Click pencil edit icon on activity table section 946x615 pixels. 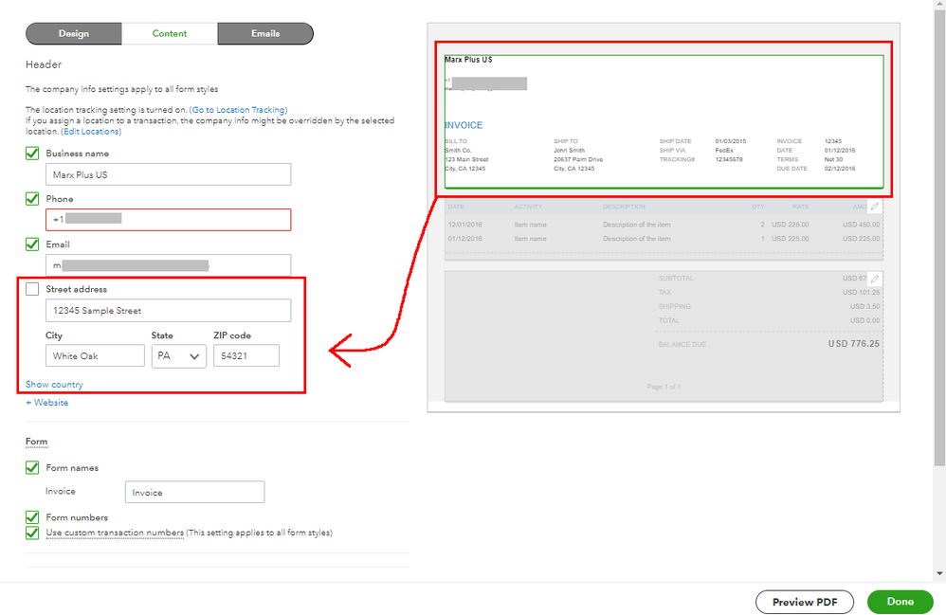[x=875, y=207]
